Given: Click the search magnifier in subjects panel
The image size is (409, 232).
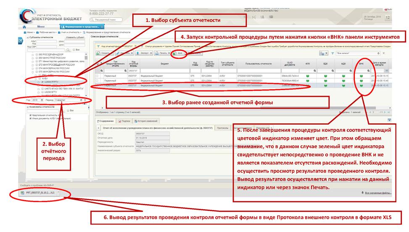Looking at the screenshot, I should coord(67,49).
